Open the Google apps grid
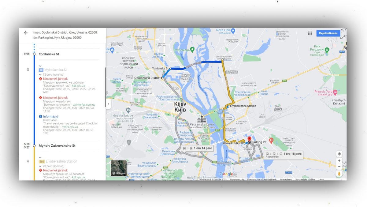This screenshot has height=207, width=367. (310, 33)
